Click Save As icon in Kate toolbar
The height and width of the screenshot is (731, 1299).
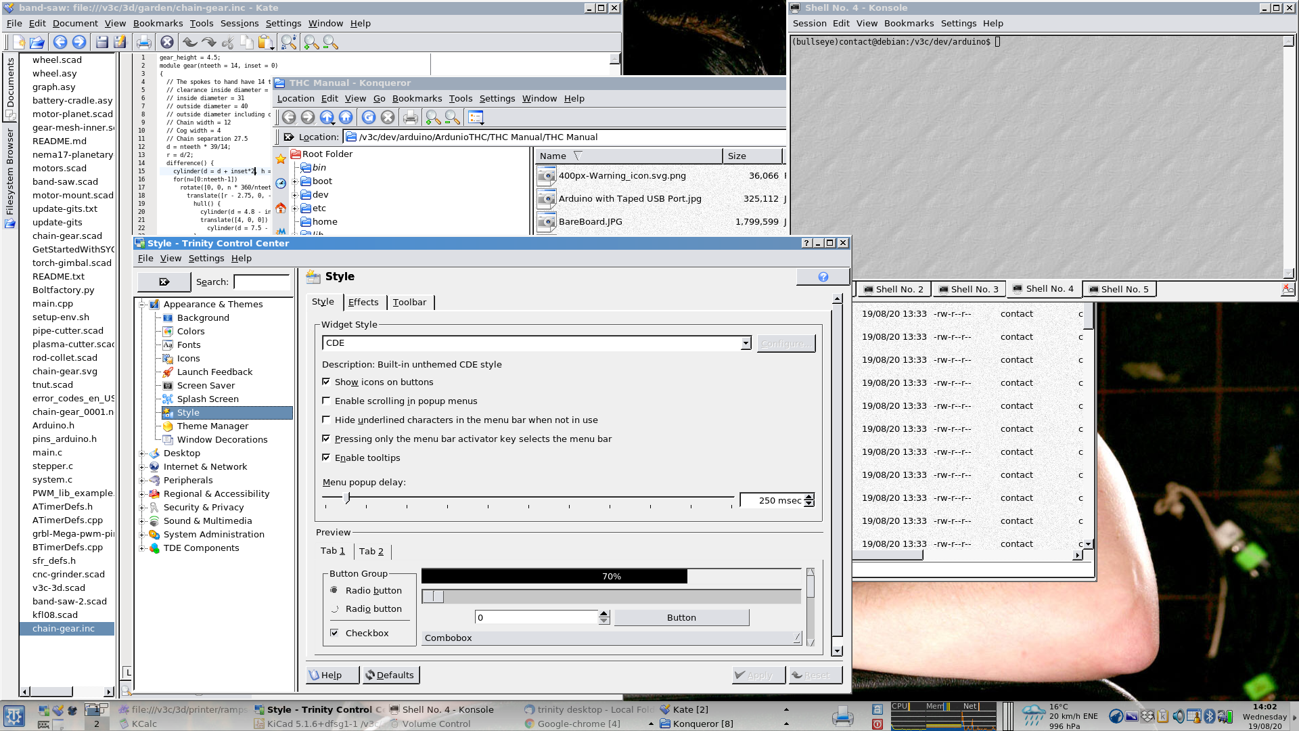tap(120, 42)
